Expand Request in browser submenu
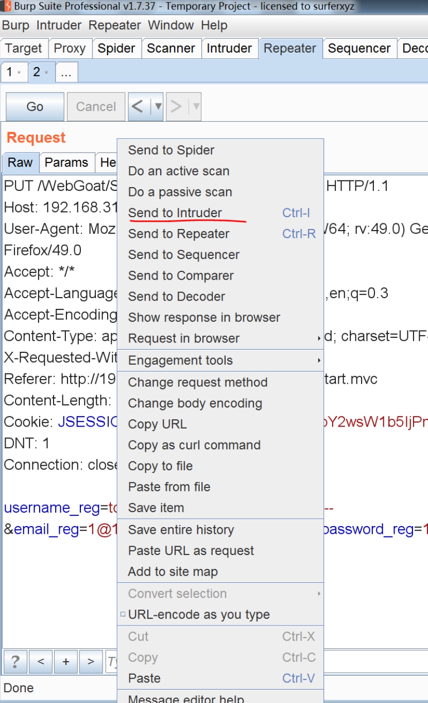The image size is (428, 703). click(x=220, y=338)
